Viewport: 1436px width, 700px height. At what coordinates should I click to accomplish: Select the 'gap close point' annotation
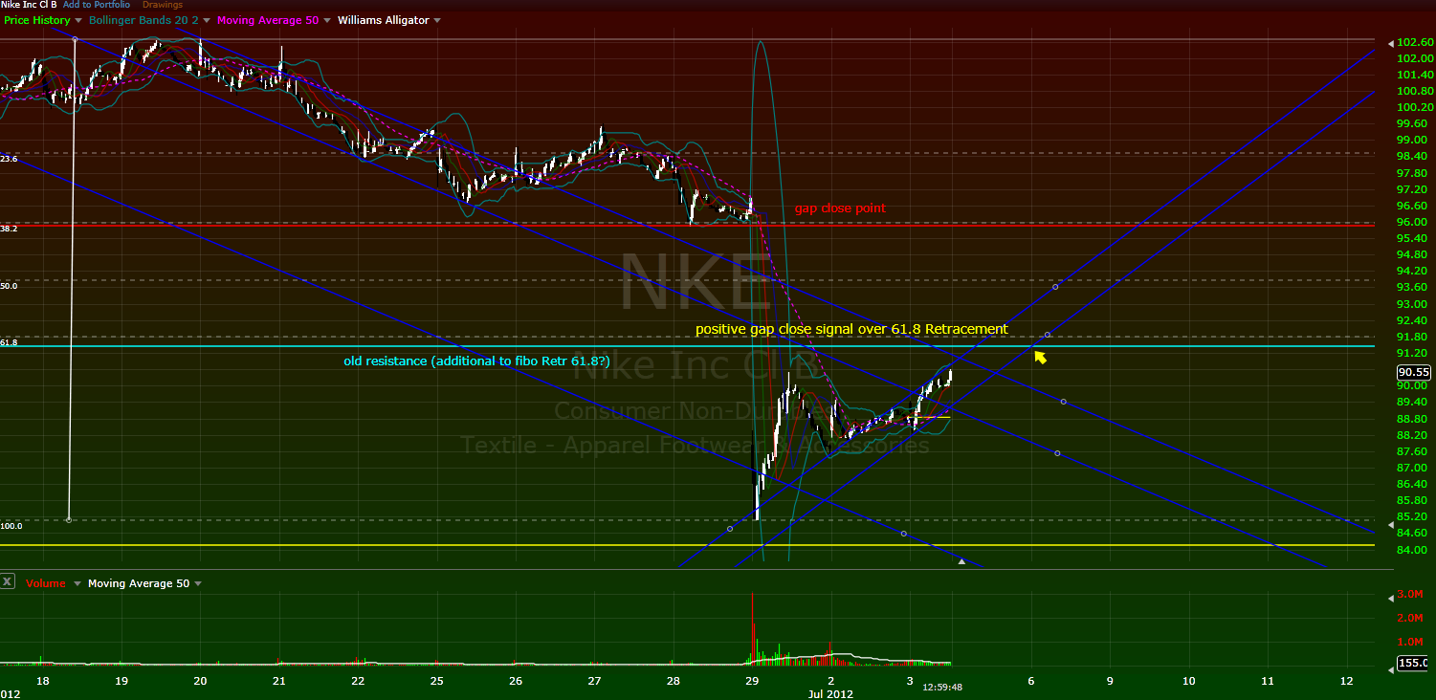pyautogui.click(x=840, y=208)
